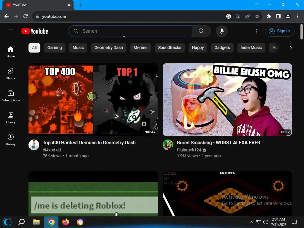Select the Indie Music filter chip

pos(251,48)
